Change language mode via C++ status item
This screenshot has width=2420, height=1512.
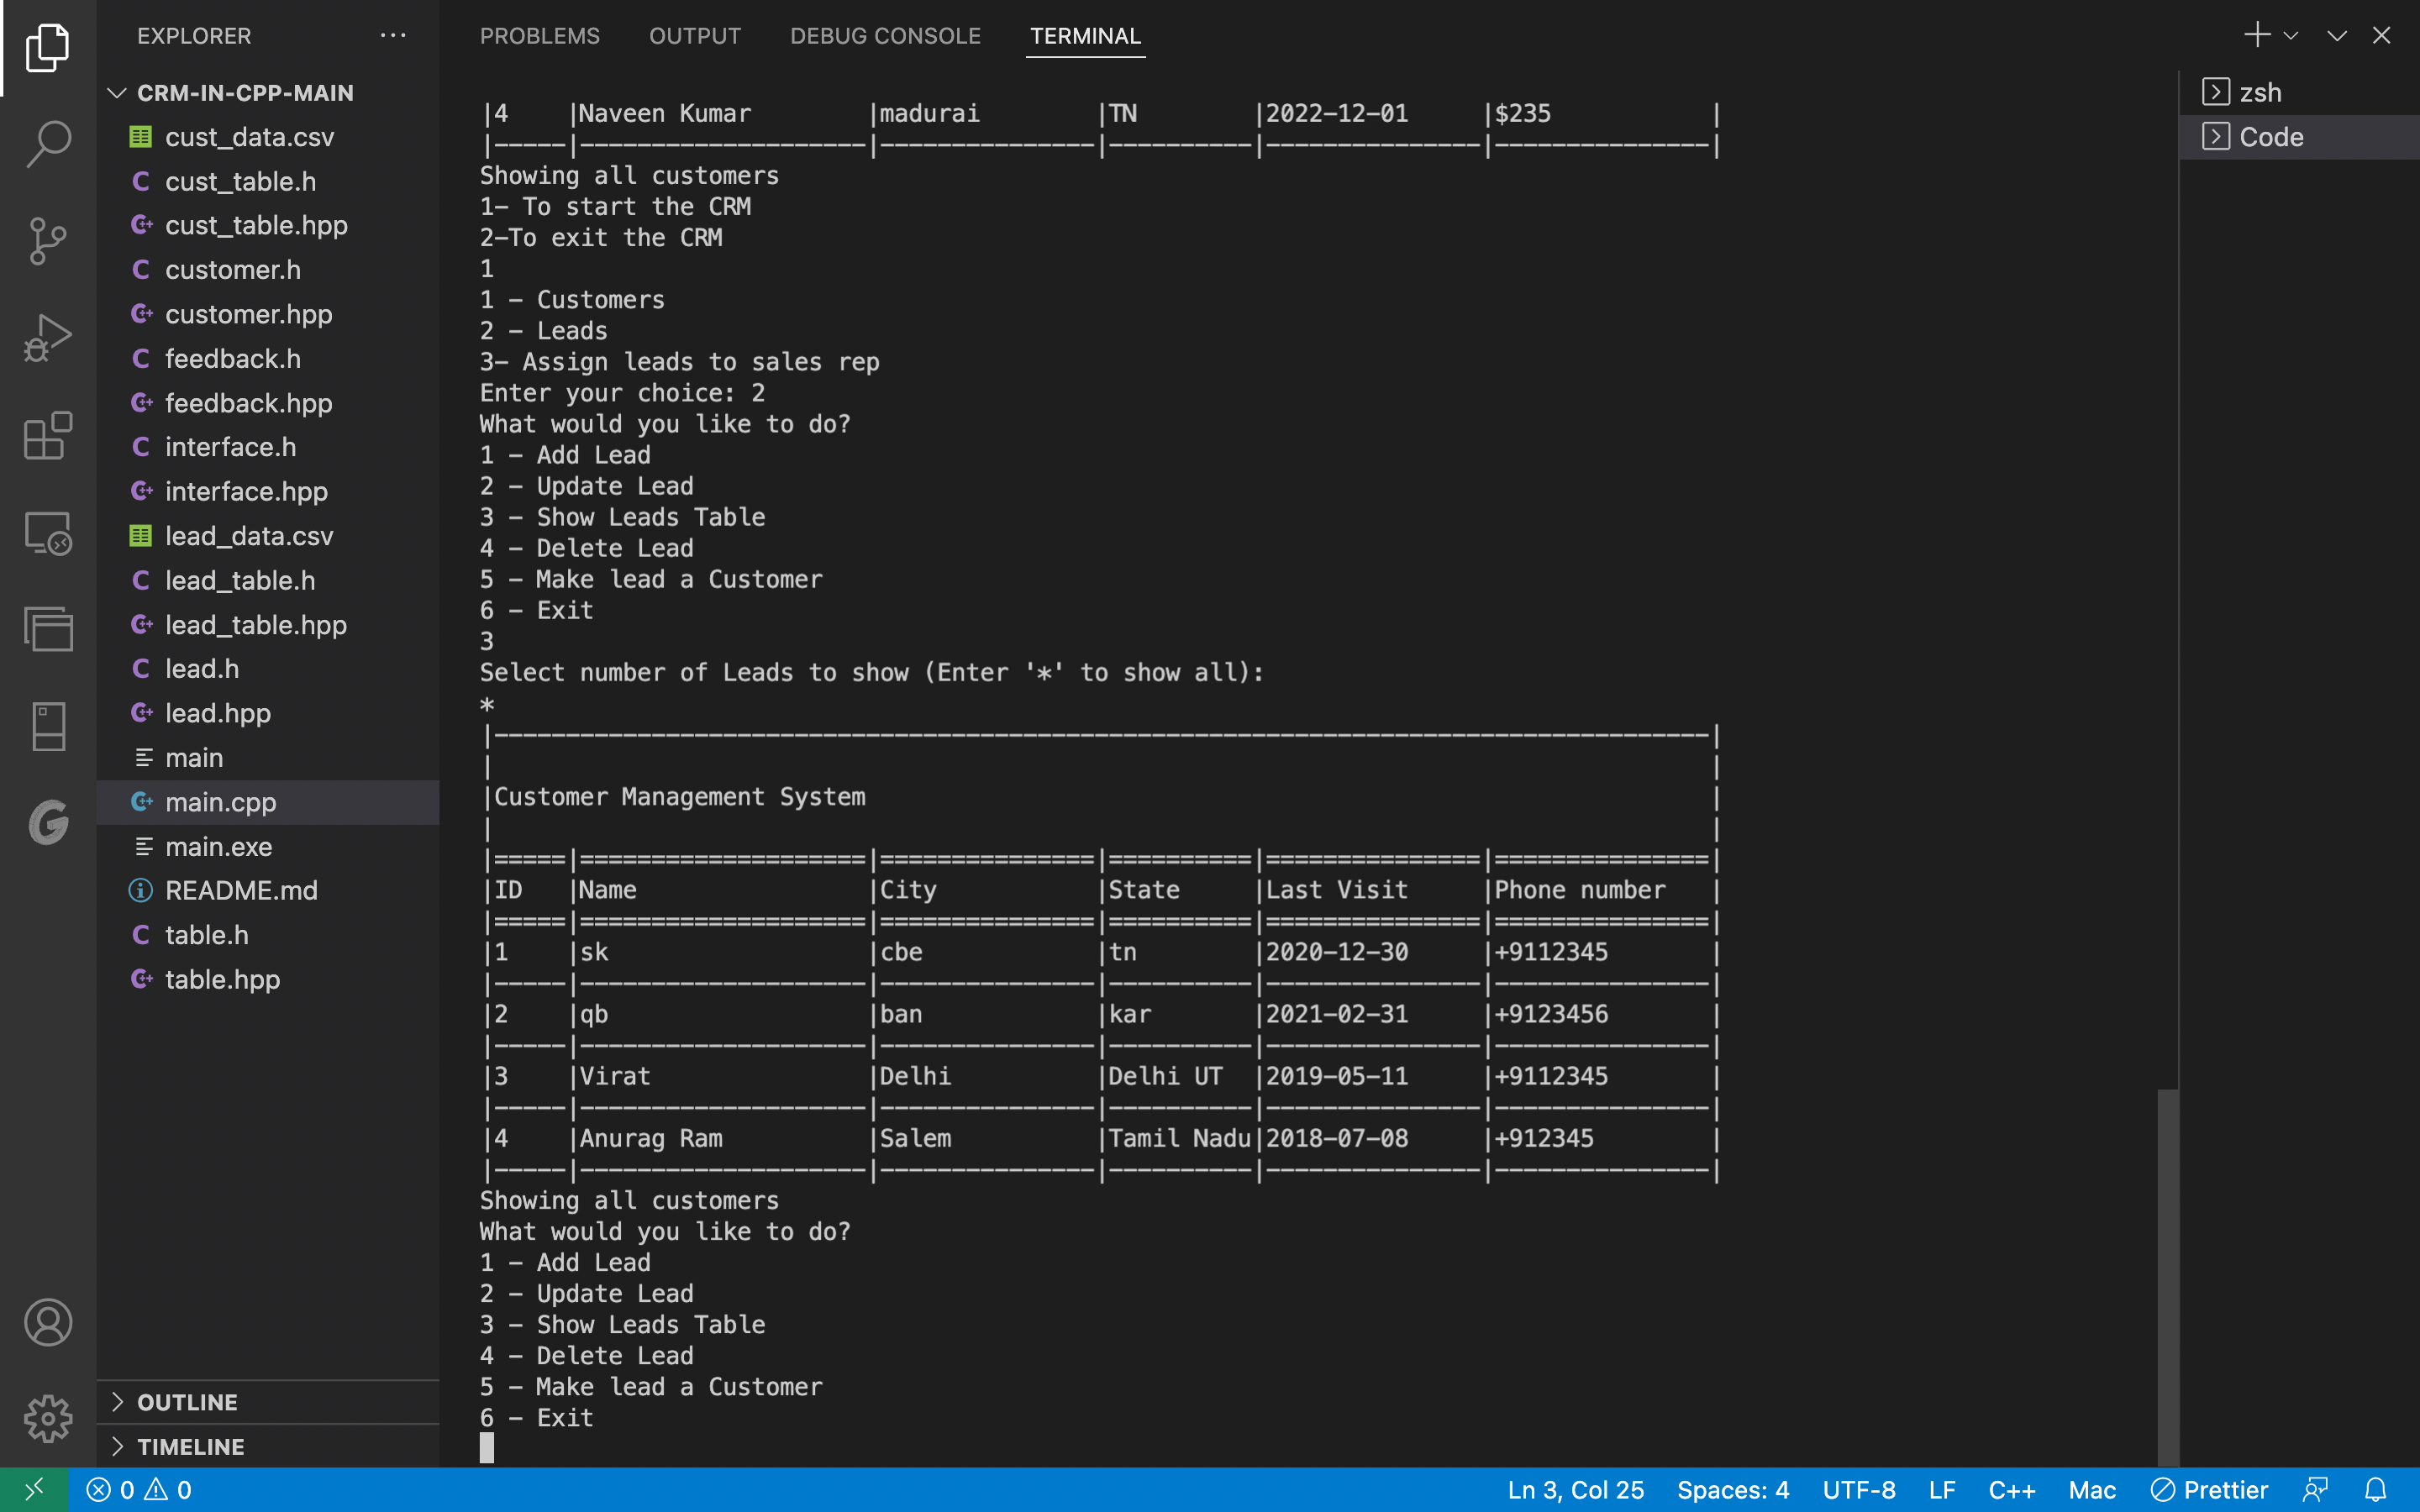click(2012, 1490)
